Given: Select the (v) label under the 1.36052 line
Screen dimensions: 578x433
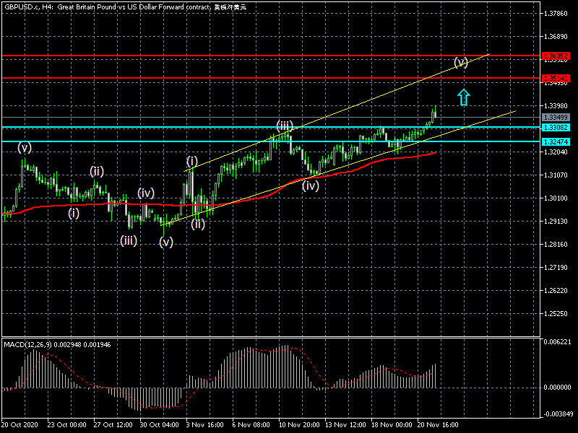Looking at the screenshot, I should pos(461,63).
